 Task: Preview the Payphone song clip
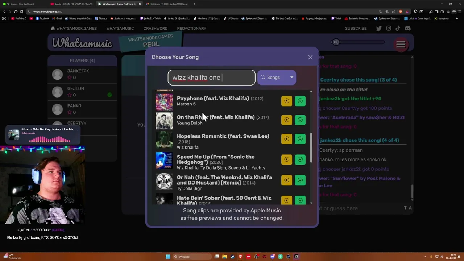(286, 101)
